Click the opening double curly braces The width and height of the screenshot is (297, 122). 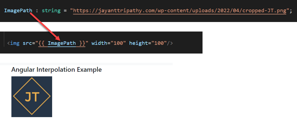(42, 43)
